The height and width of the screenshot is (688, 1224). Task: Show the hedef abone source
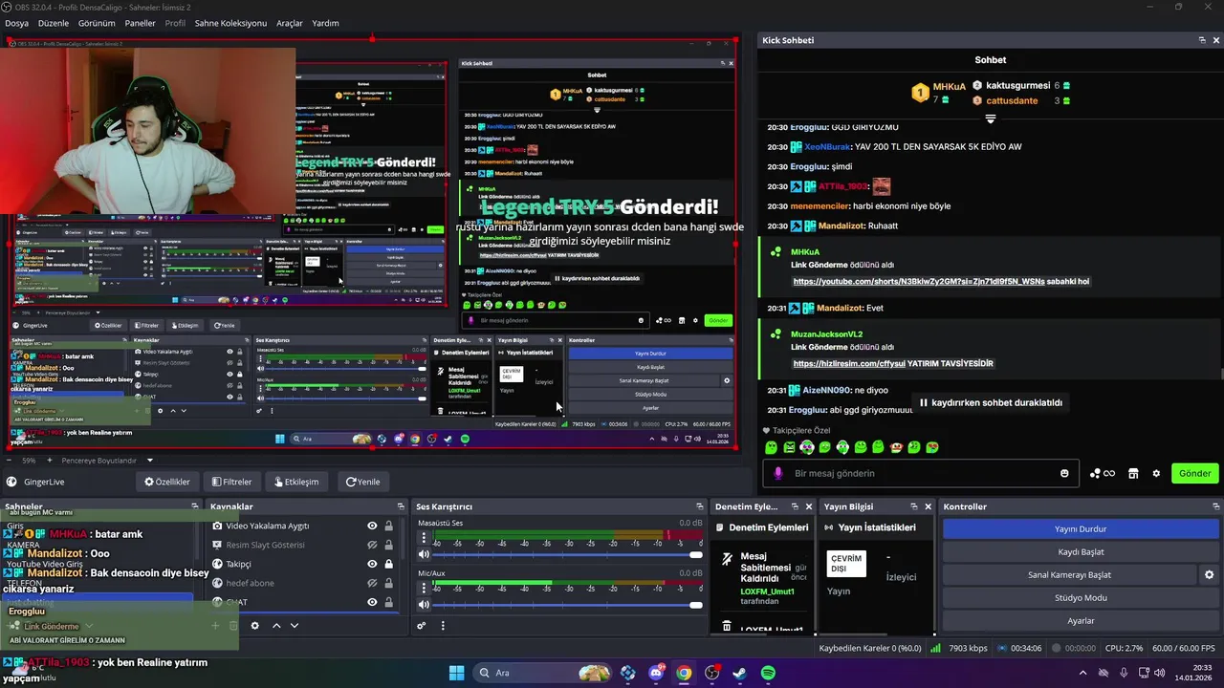point(372,583)
